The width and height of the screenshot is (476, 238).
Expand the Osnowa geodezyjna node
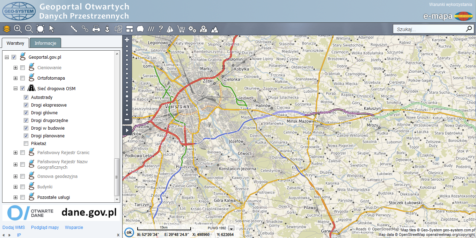point(15,176)
